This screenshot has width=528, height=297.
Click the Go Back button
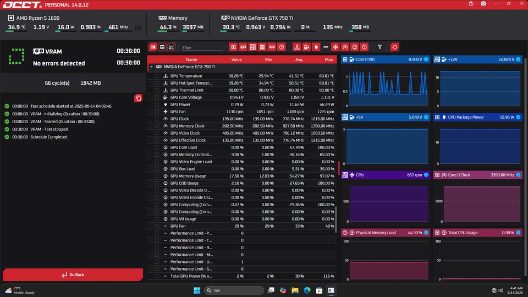point(73,274)
